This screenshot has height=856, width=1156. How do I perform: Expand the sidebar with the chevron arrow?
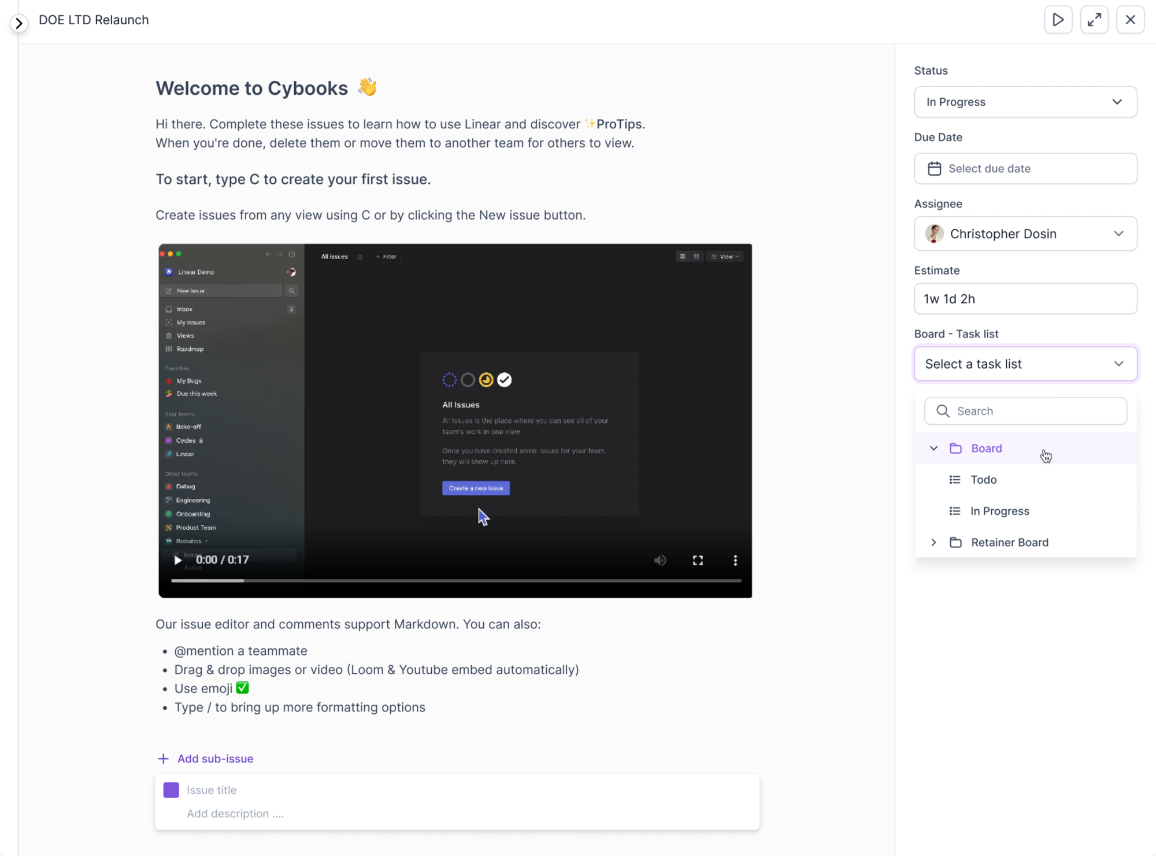pyautogui.click(x=18, y=23)
